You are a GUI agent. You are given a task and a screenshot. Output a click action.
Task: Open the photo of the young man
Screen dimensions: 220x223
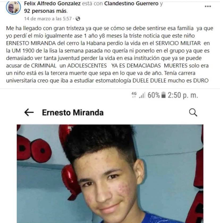tap(110, 174)
